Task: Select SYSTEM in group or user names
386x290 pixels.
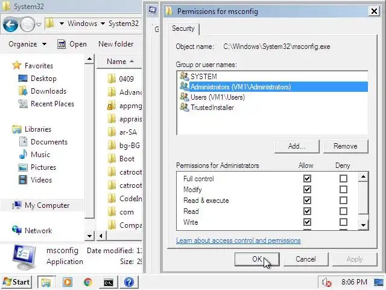Action: coord(272,77)
